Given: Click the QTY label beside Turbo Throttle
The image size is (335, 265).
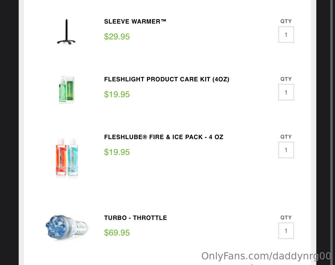Looking at the screenshot, I should 286,218.
